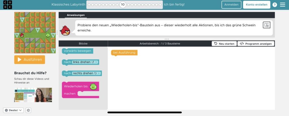Jump to the last level dot in the progress bar
This screenshot has width=289, height=116.
160,5
